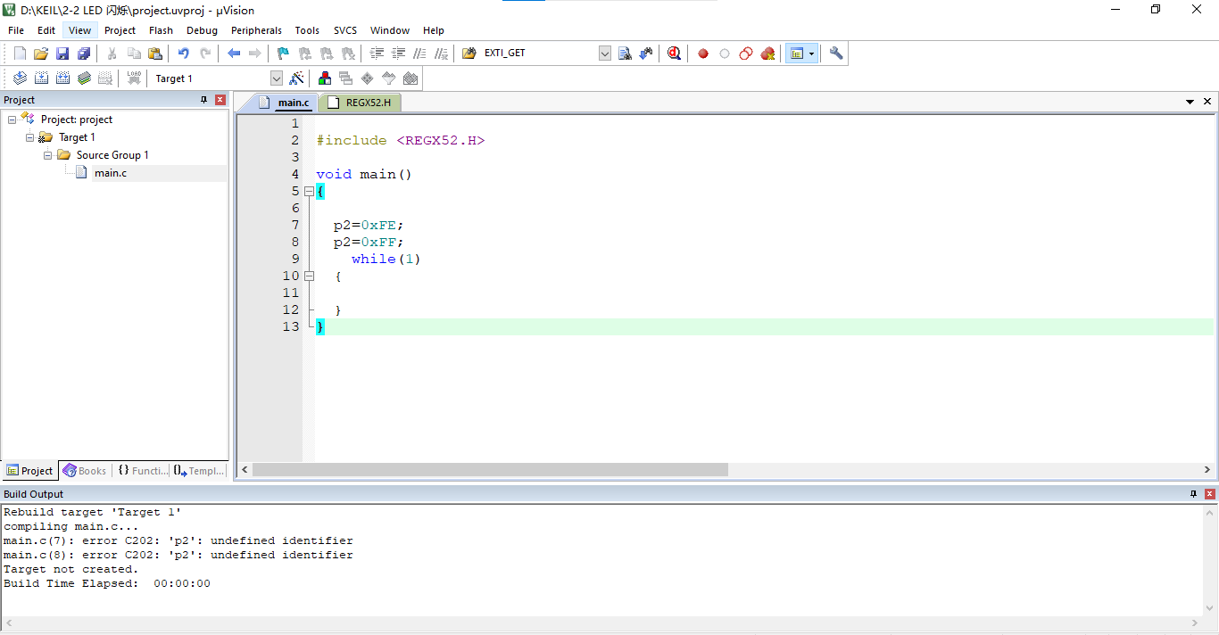Rebuild all target files
The image size is (1219, 635).
coord(62,78)
